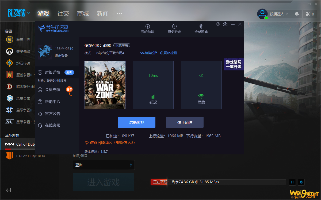Select the Call of Duty MW entry
The height and width of the screenshot is (200, 321).
[x=18, y=144]
